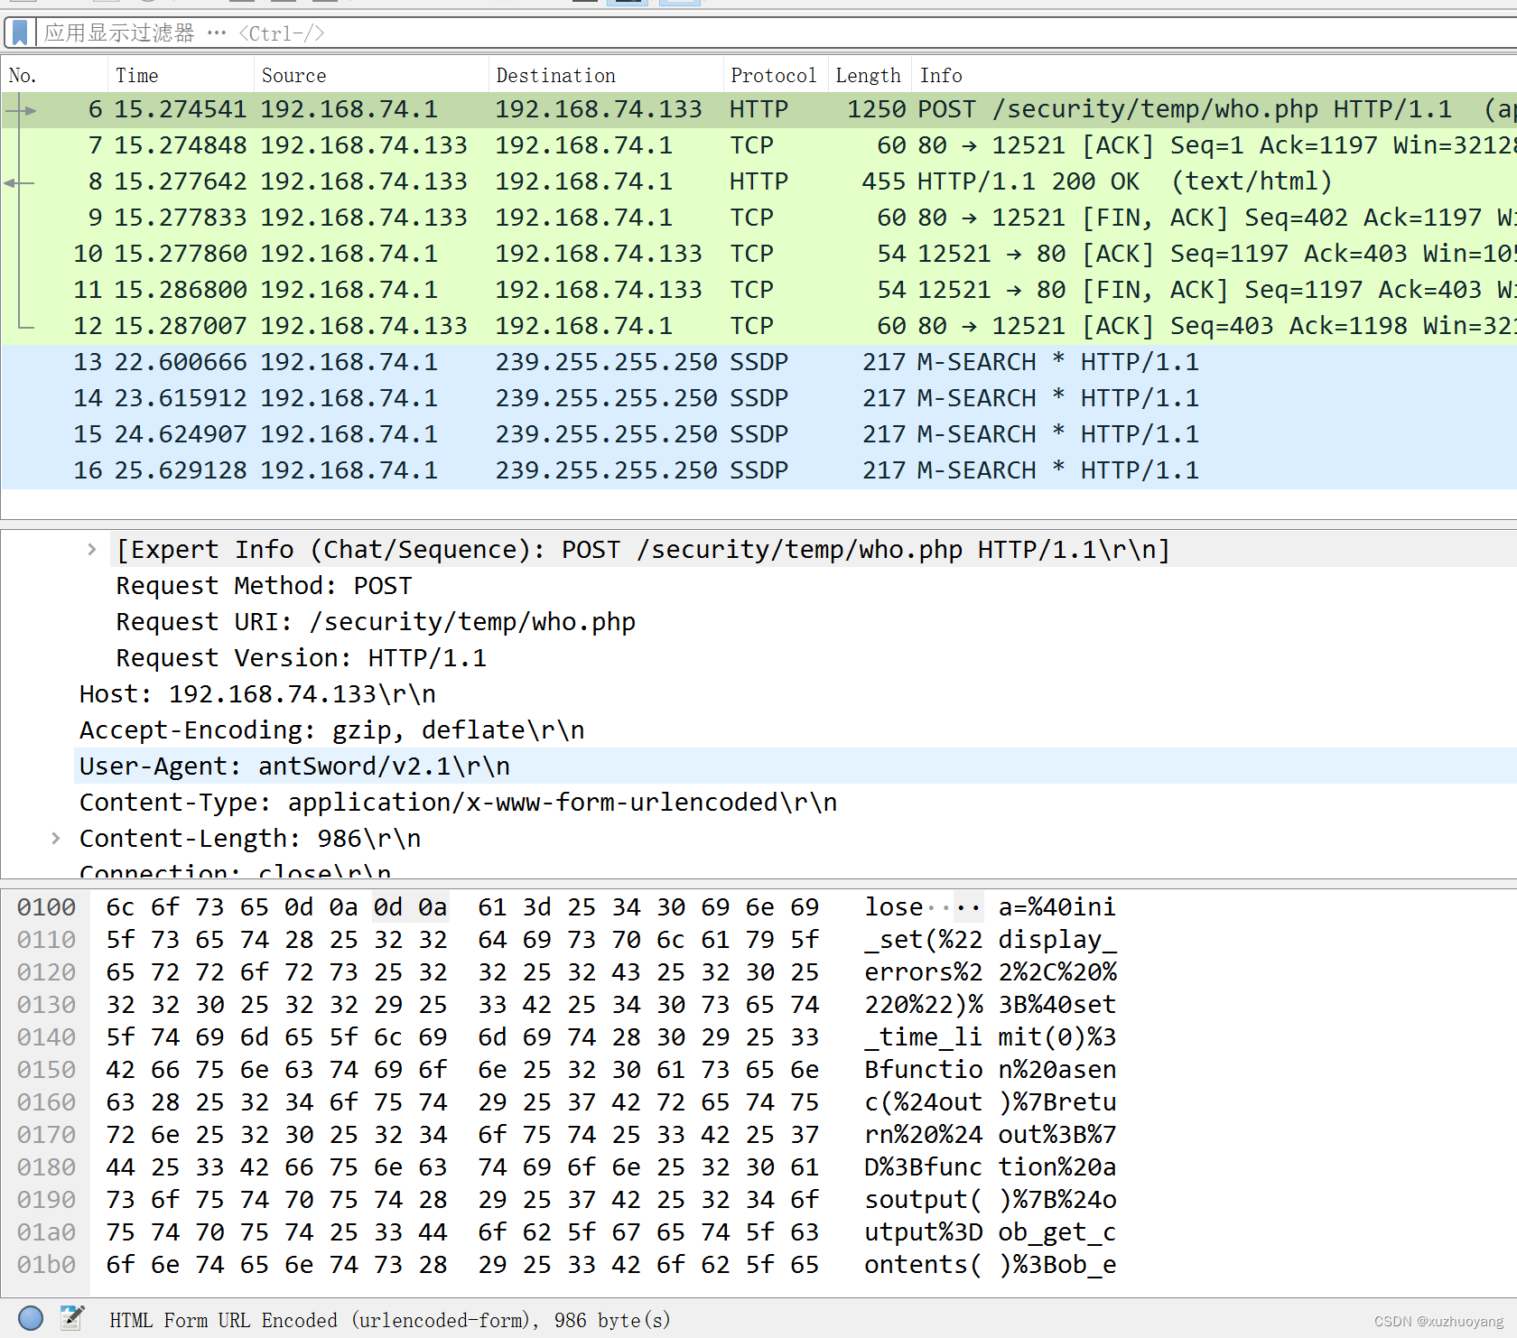Select packet 13 SSDP M-SEARCH row
This screenshot has width=1517, height=1338.
758,362
